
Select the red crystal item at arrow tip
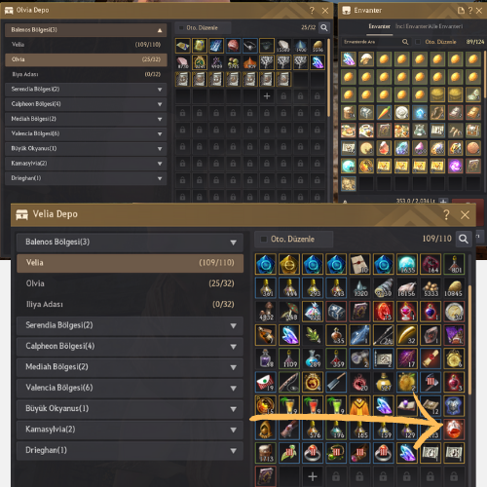pos(454,430)
